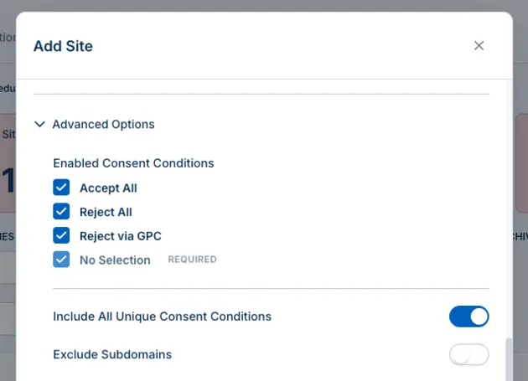Close the Add Site dialog
The image size is (528, 381).
click(479, 45)
